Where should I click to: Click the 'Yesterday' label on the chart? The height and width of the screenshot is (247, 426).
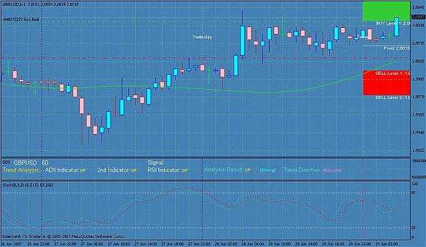pyautogui.click(x=202, y=37)
